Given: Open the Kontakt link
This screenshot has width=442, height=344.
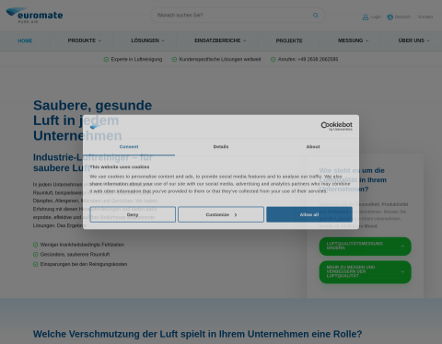Looking at the screenshot, I should [425, 17].
